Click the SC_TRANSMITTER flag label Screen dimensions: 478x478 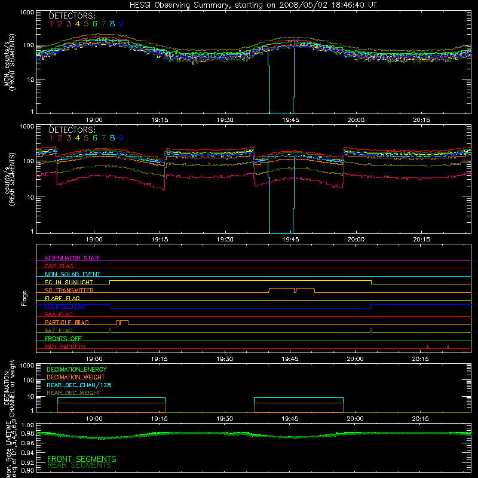(x=69, y=290)
